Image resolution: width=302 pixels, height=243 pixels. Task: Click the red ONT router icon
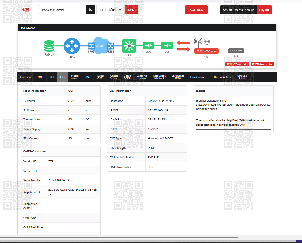[207, 51]
